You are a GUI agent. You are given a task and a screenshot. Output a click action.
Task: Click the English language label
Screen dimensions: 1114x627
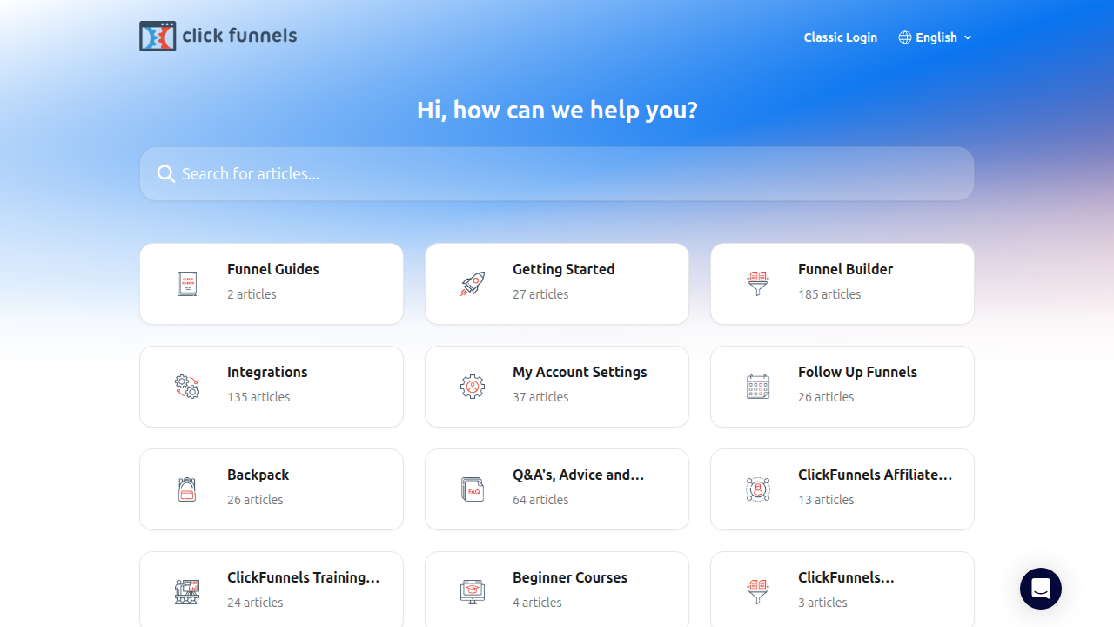pyautogui.click(x=936, y=37)
